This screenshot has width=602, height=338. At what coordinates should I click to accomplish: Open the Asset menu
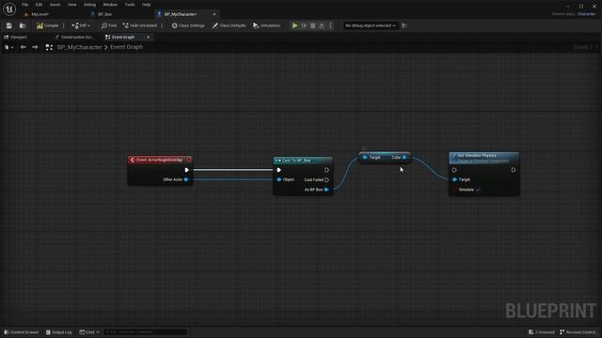[x=55, y=5]
